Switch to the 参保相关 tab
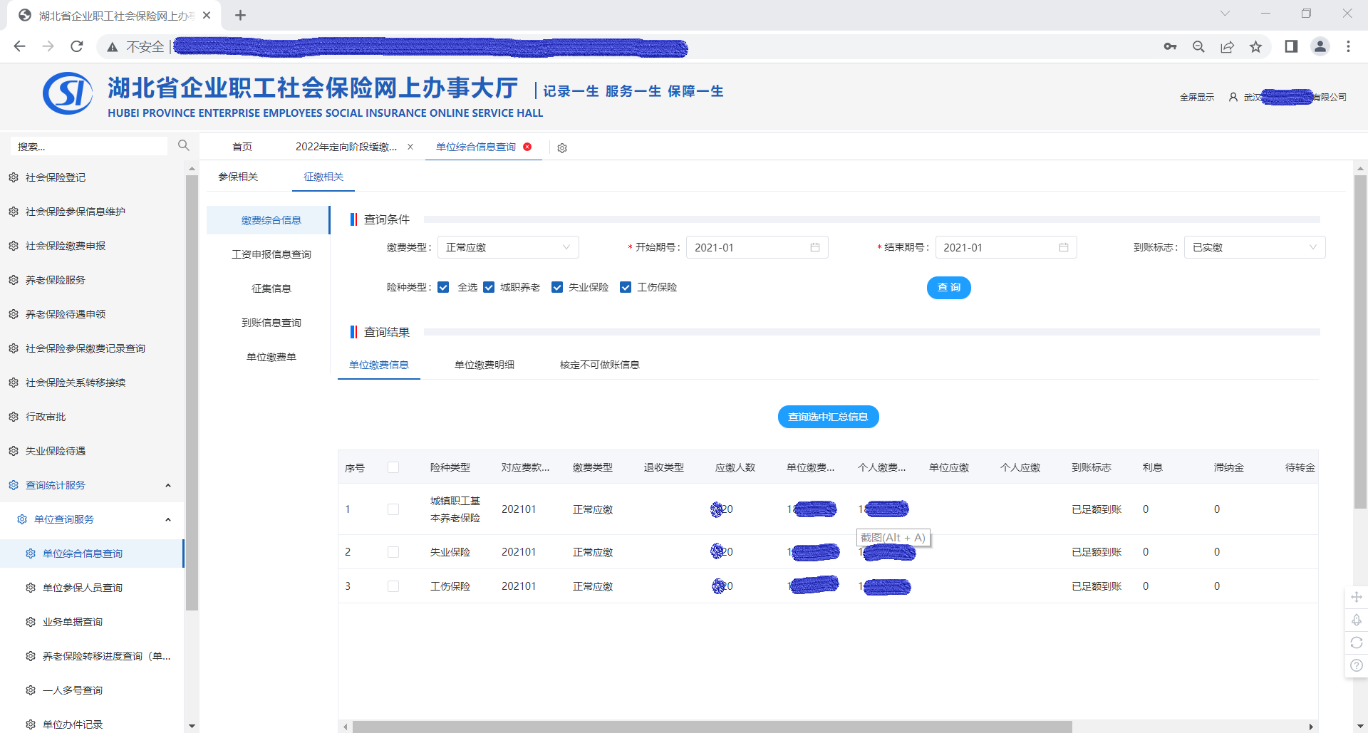This screenshot has width=1368, height=733. click(238, 177)
